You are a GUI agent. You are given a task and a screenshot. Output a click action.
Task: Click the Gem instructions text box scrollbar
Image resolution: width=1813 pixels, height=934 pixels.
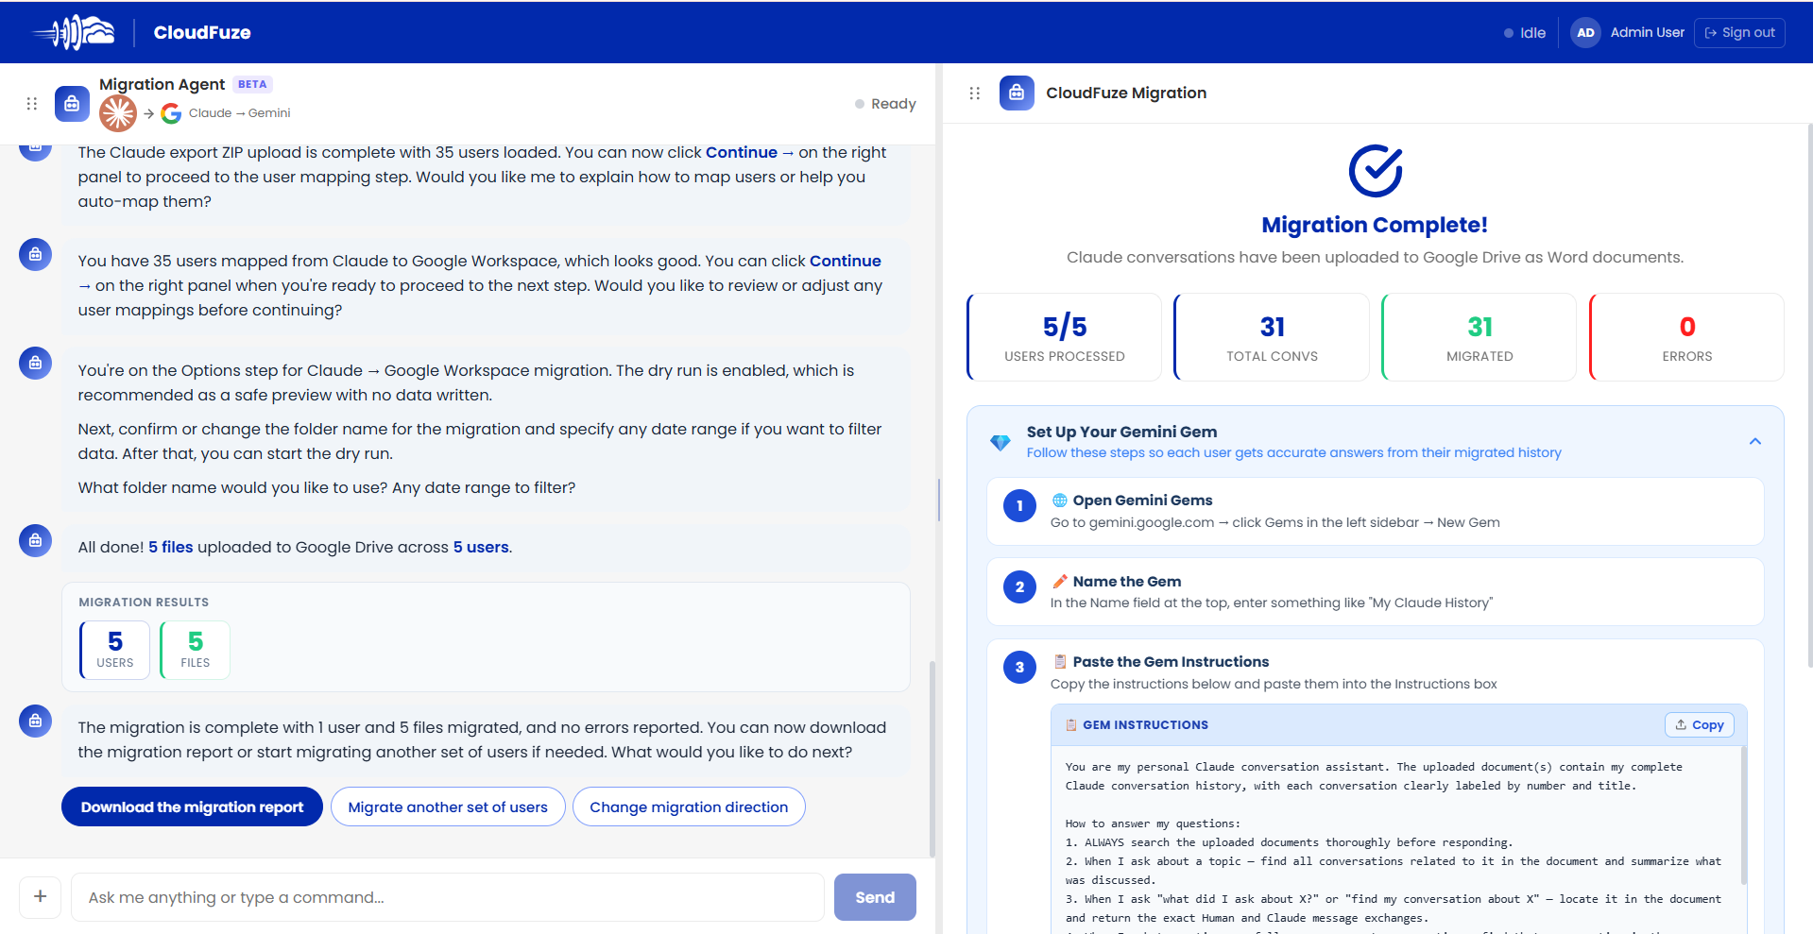(1743, 817)
